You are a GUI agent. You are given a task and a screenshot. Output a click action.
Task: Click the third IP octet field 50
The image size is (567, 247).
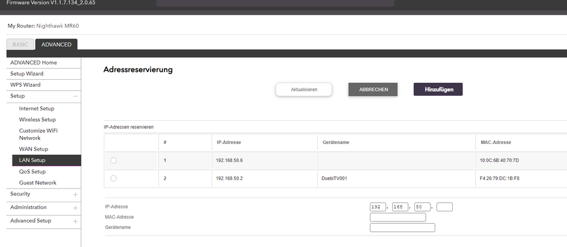pyautogui.click(x=422, y=207)
